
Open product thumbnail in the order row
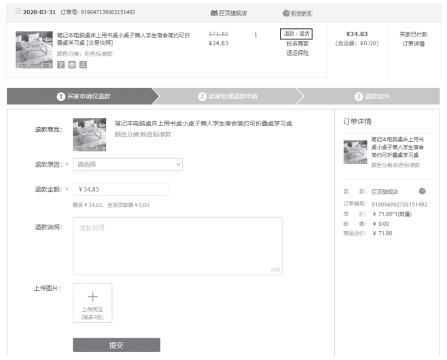(33, 49)
